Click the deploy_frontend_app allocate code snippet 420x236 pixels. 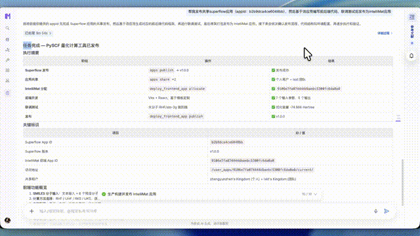pyautogui.click(x=177, y=88)
